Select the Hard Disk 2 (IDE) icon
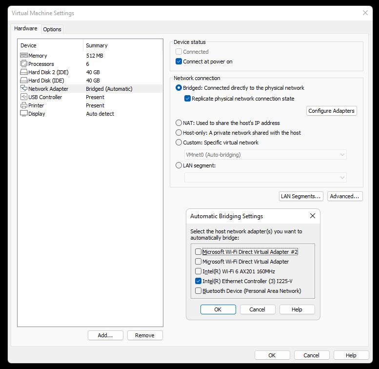 point(24,72)
